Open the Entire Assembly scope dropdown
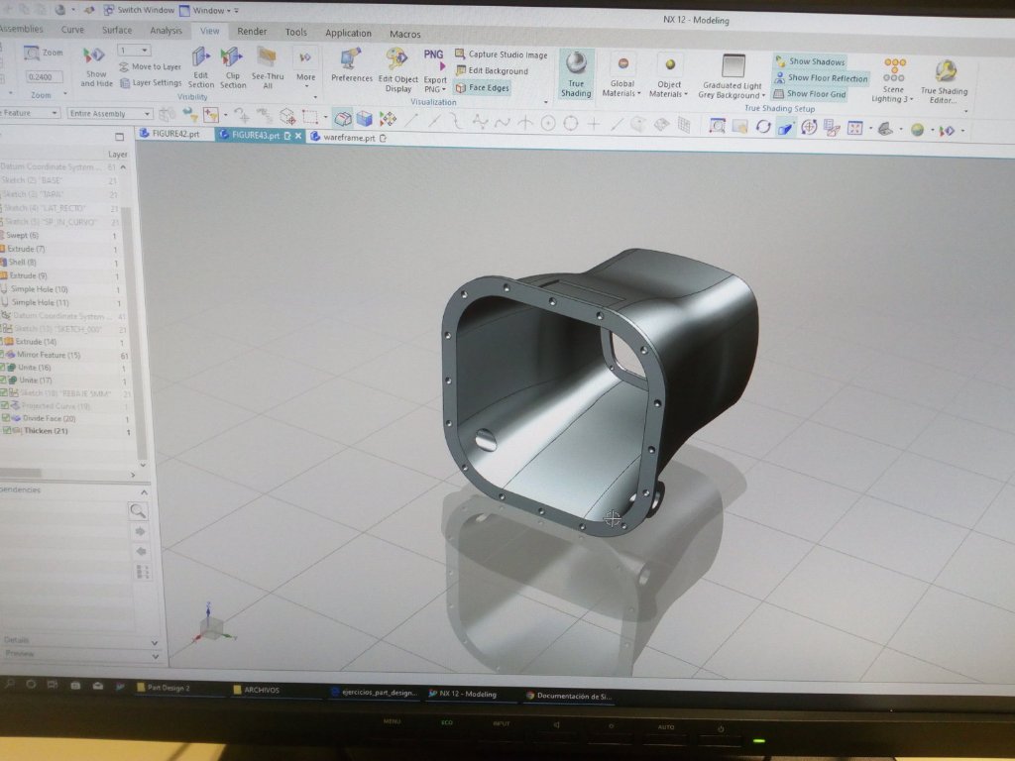1015x761 pixels. 109,114
